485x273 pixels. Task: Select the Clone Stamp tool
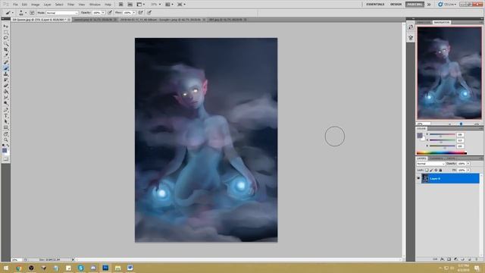(6, 74)
